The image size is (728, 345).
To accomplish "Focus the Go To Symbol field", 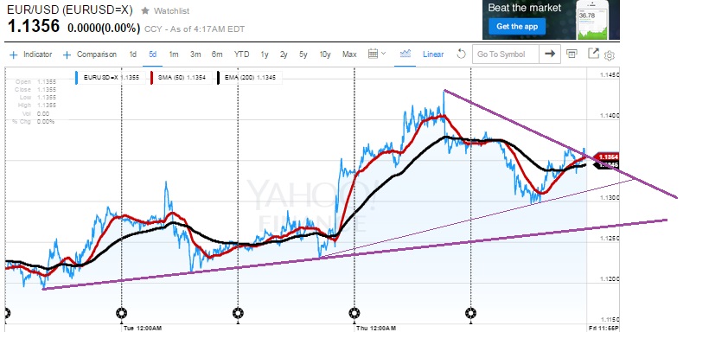I will [506, 54].
